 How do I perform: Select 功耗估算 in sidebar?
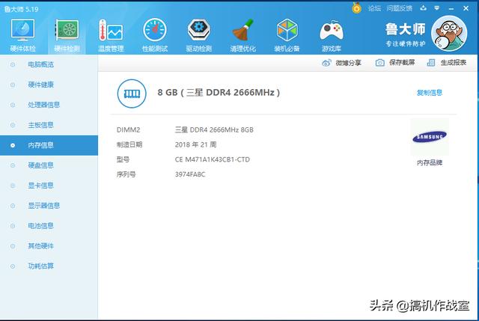click(x=49, y=266)
